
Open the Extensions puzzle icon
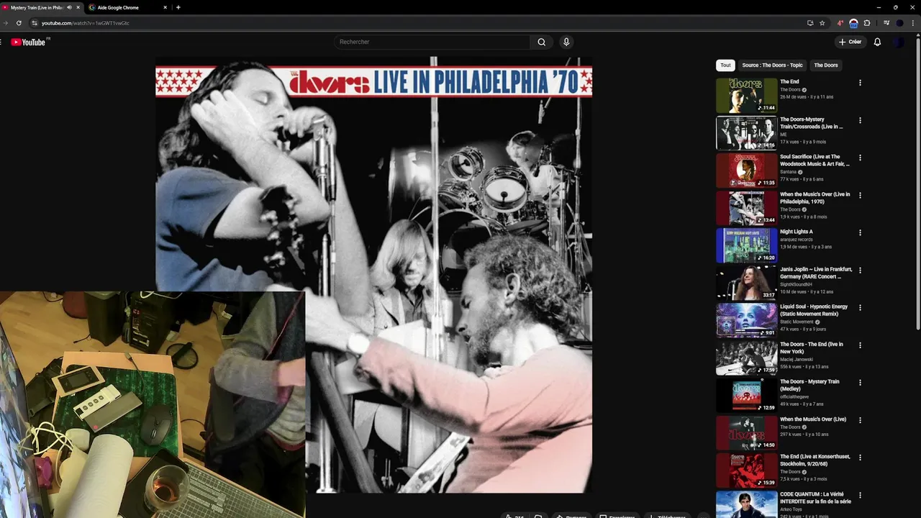(867, 23)
